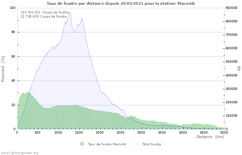Click the 1000 tick on the distance axis

pyautogui.click(x=58, y=132)
